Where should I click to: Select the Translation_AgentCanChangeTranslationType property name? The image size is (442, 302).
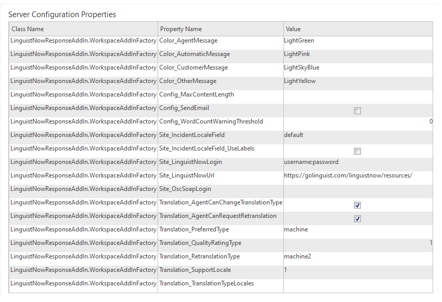point(220,202)
